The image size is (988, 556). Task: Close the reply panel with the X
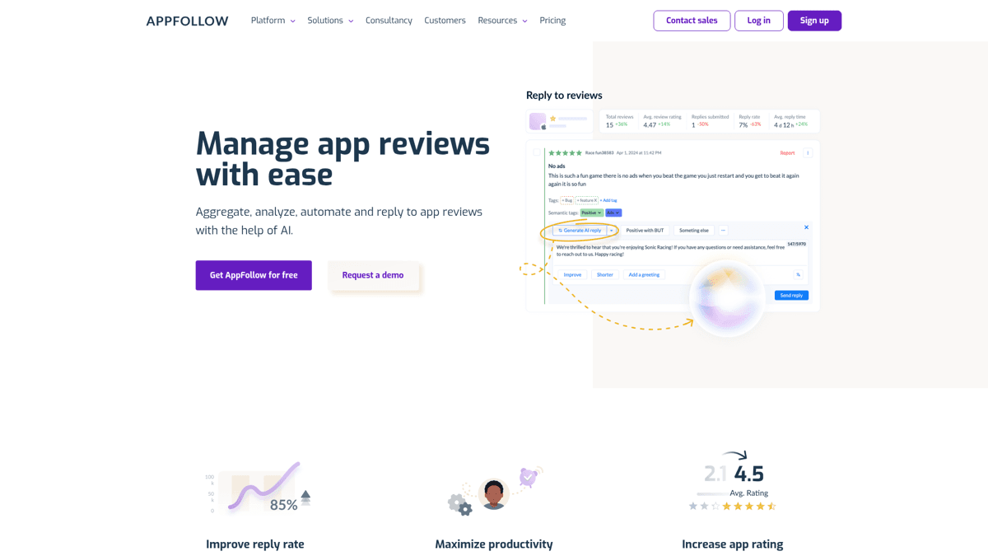tap(806, 227)
